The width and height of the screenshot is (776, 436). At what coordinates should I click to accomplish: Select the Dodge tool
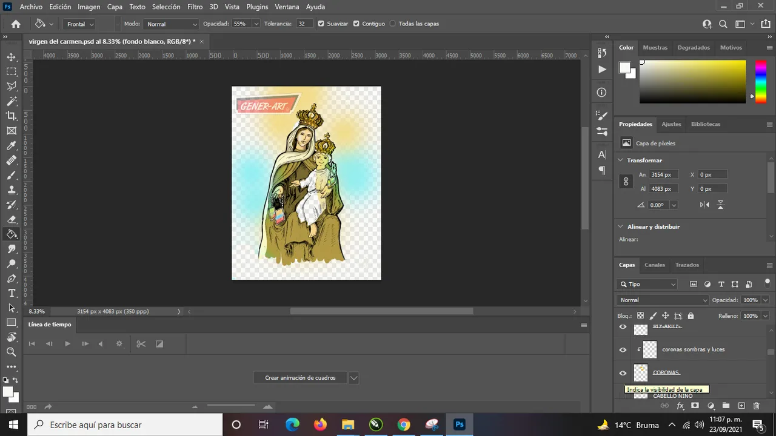point(12,263)
